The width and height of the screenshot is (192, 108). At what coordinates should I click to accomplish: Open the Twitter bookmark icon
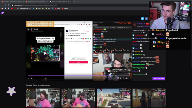coord(34,8)
